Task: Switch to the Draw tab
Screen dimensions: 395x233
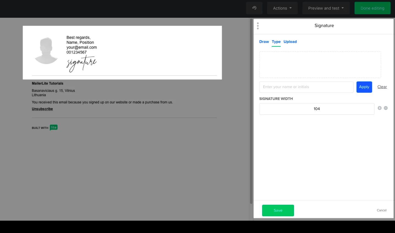Action: pyautogui.click(x=264, y=42)
